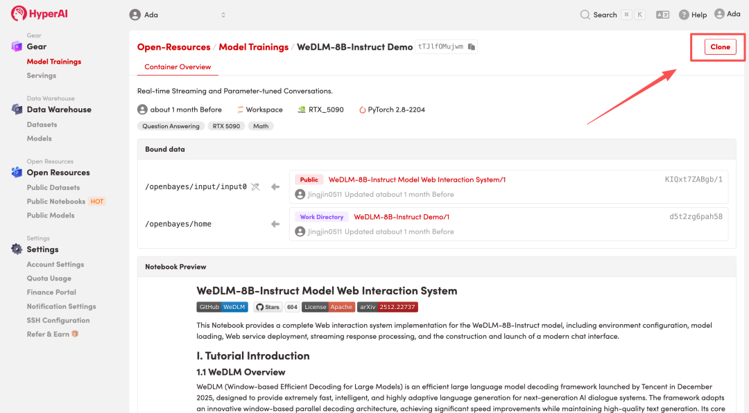Click the read-only icon beside input0 path

click(x=255, y=186)
